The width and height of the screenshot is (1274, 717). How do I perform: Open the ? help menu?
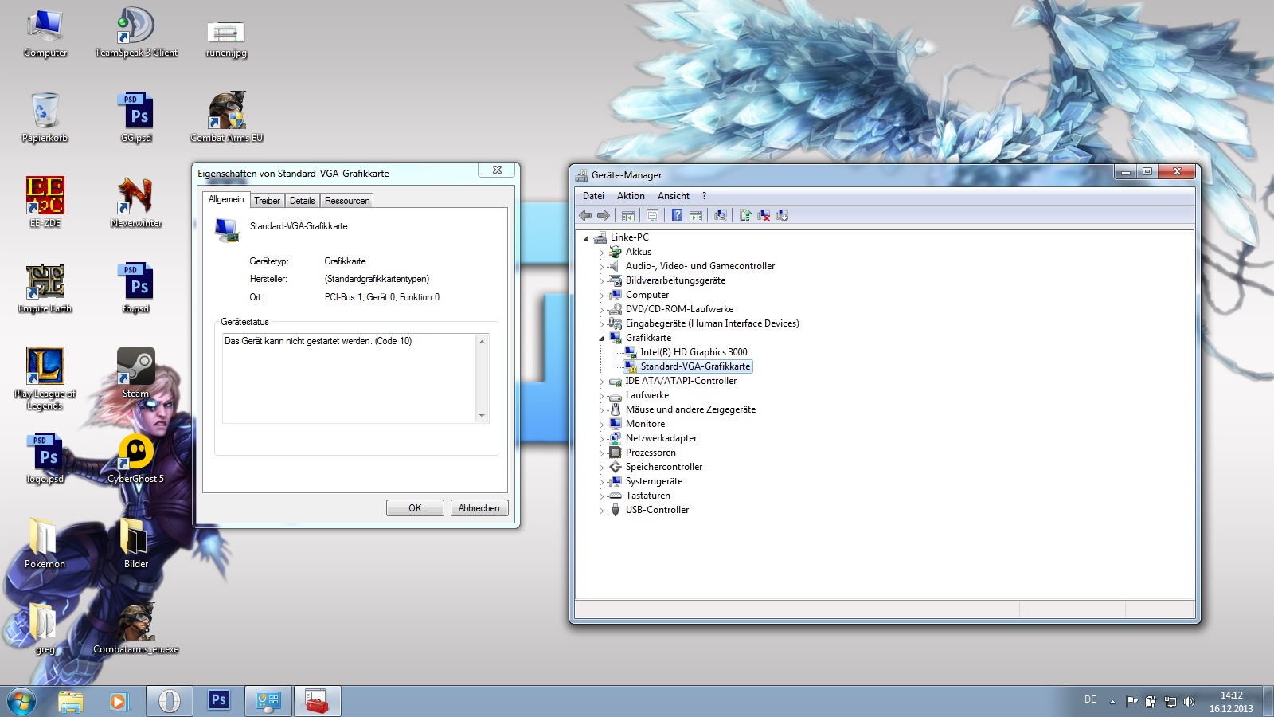pos(704,196)
